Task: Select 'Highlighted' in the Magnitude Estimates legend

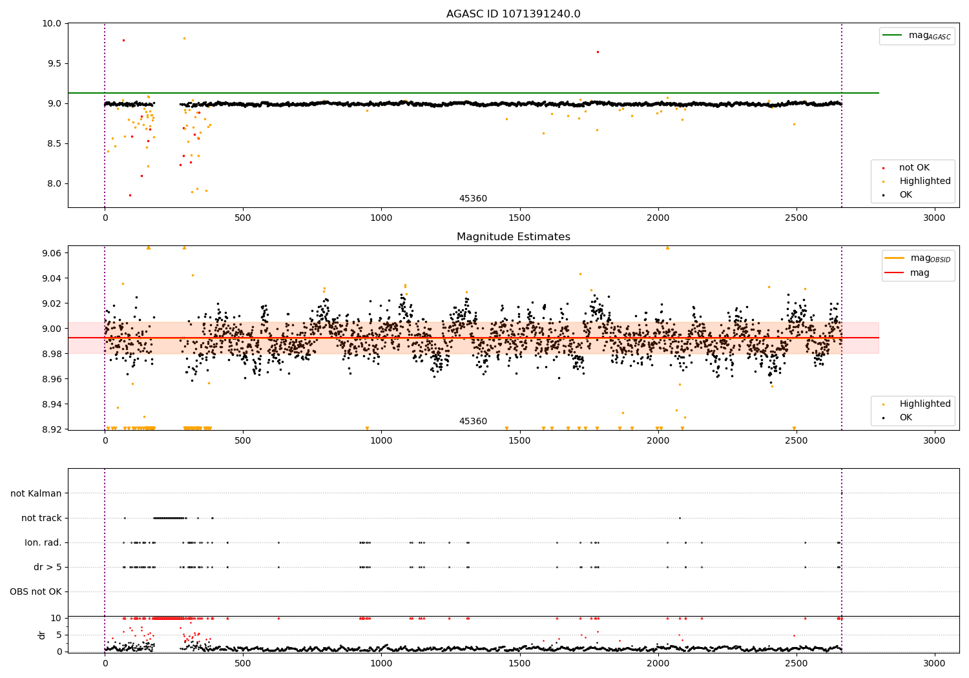Action: [925, 404]
